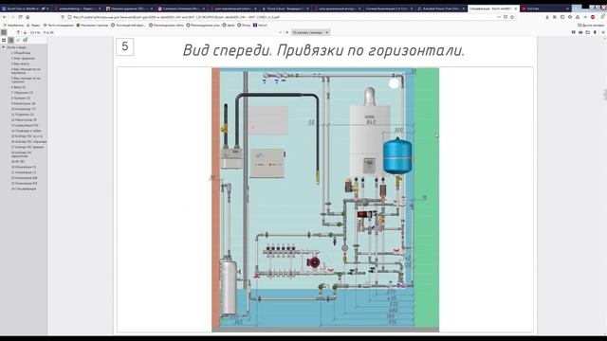The width and height of the screenshot is (607, 341).
Task: Open outline item 3 "Вид: сверху"
Action: click(20, 63)
